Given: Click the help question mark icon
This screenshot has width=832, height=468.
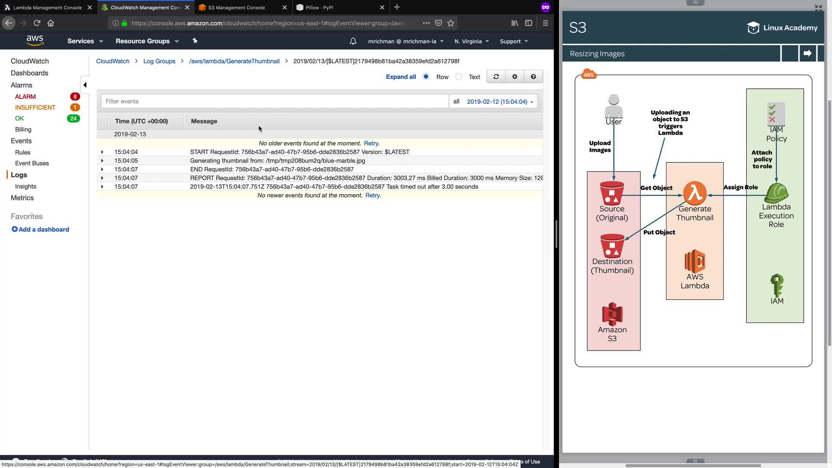Looking at the screenshot, I should [x=533, y=77].
